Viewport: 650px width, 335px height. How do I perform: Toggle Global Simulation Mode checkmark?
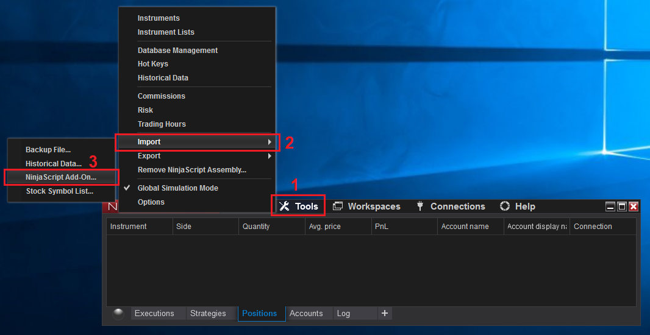tap(127, 188)
